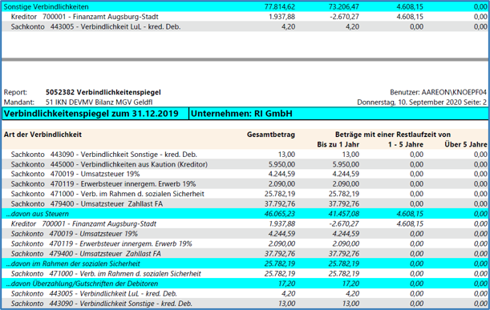Click column header '1 - 5 Jahre'
The image size is (490, 310).
[x=406, y=144]
